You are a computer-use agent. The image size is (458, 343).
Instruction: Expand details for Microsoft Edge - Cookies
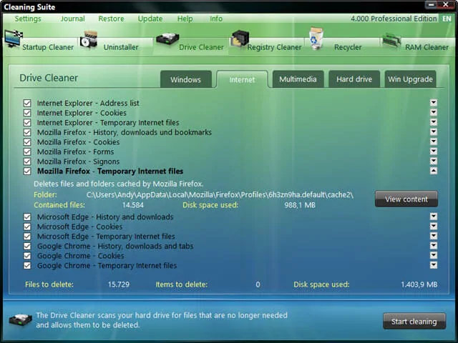(434, 226)
